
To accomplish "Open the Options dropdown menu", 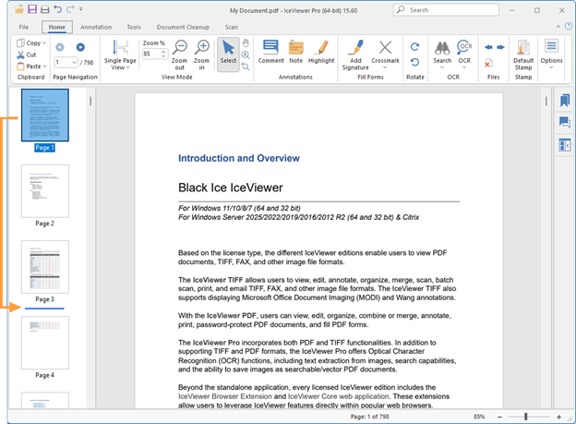I will pyautogui.click(x=551, y=61).
